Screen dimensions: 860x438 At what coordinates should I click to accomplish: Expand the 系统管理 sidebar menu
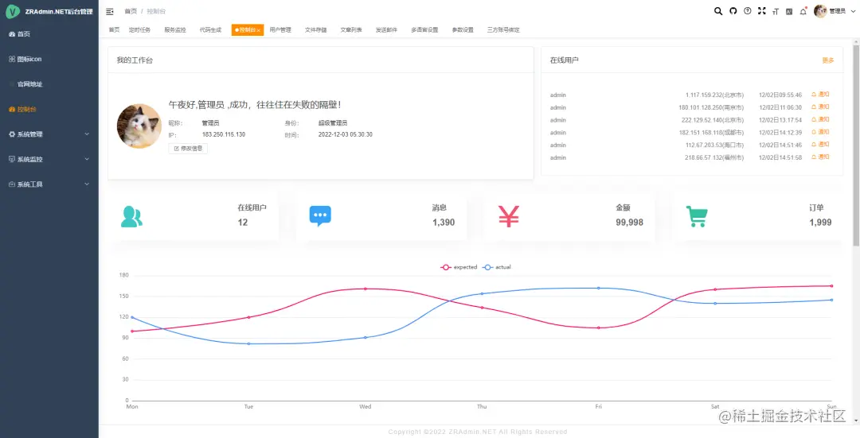[49, 134]
